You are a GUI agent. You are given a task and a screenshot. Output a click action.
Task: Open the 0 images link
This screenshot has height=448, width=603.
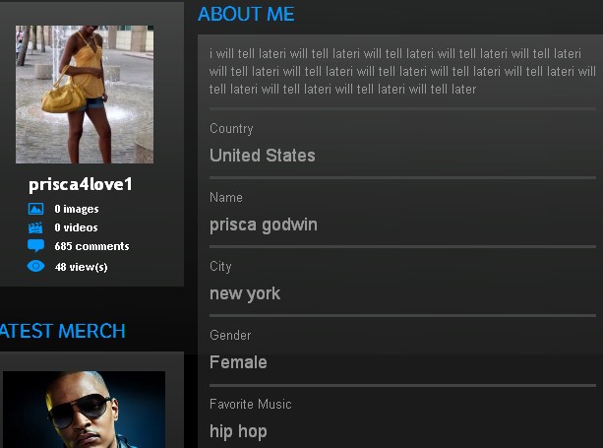point(77,209)
